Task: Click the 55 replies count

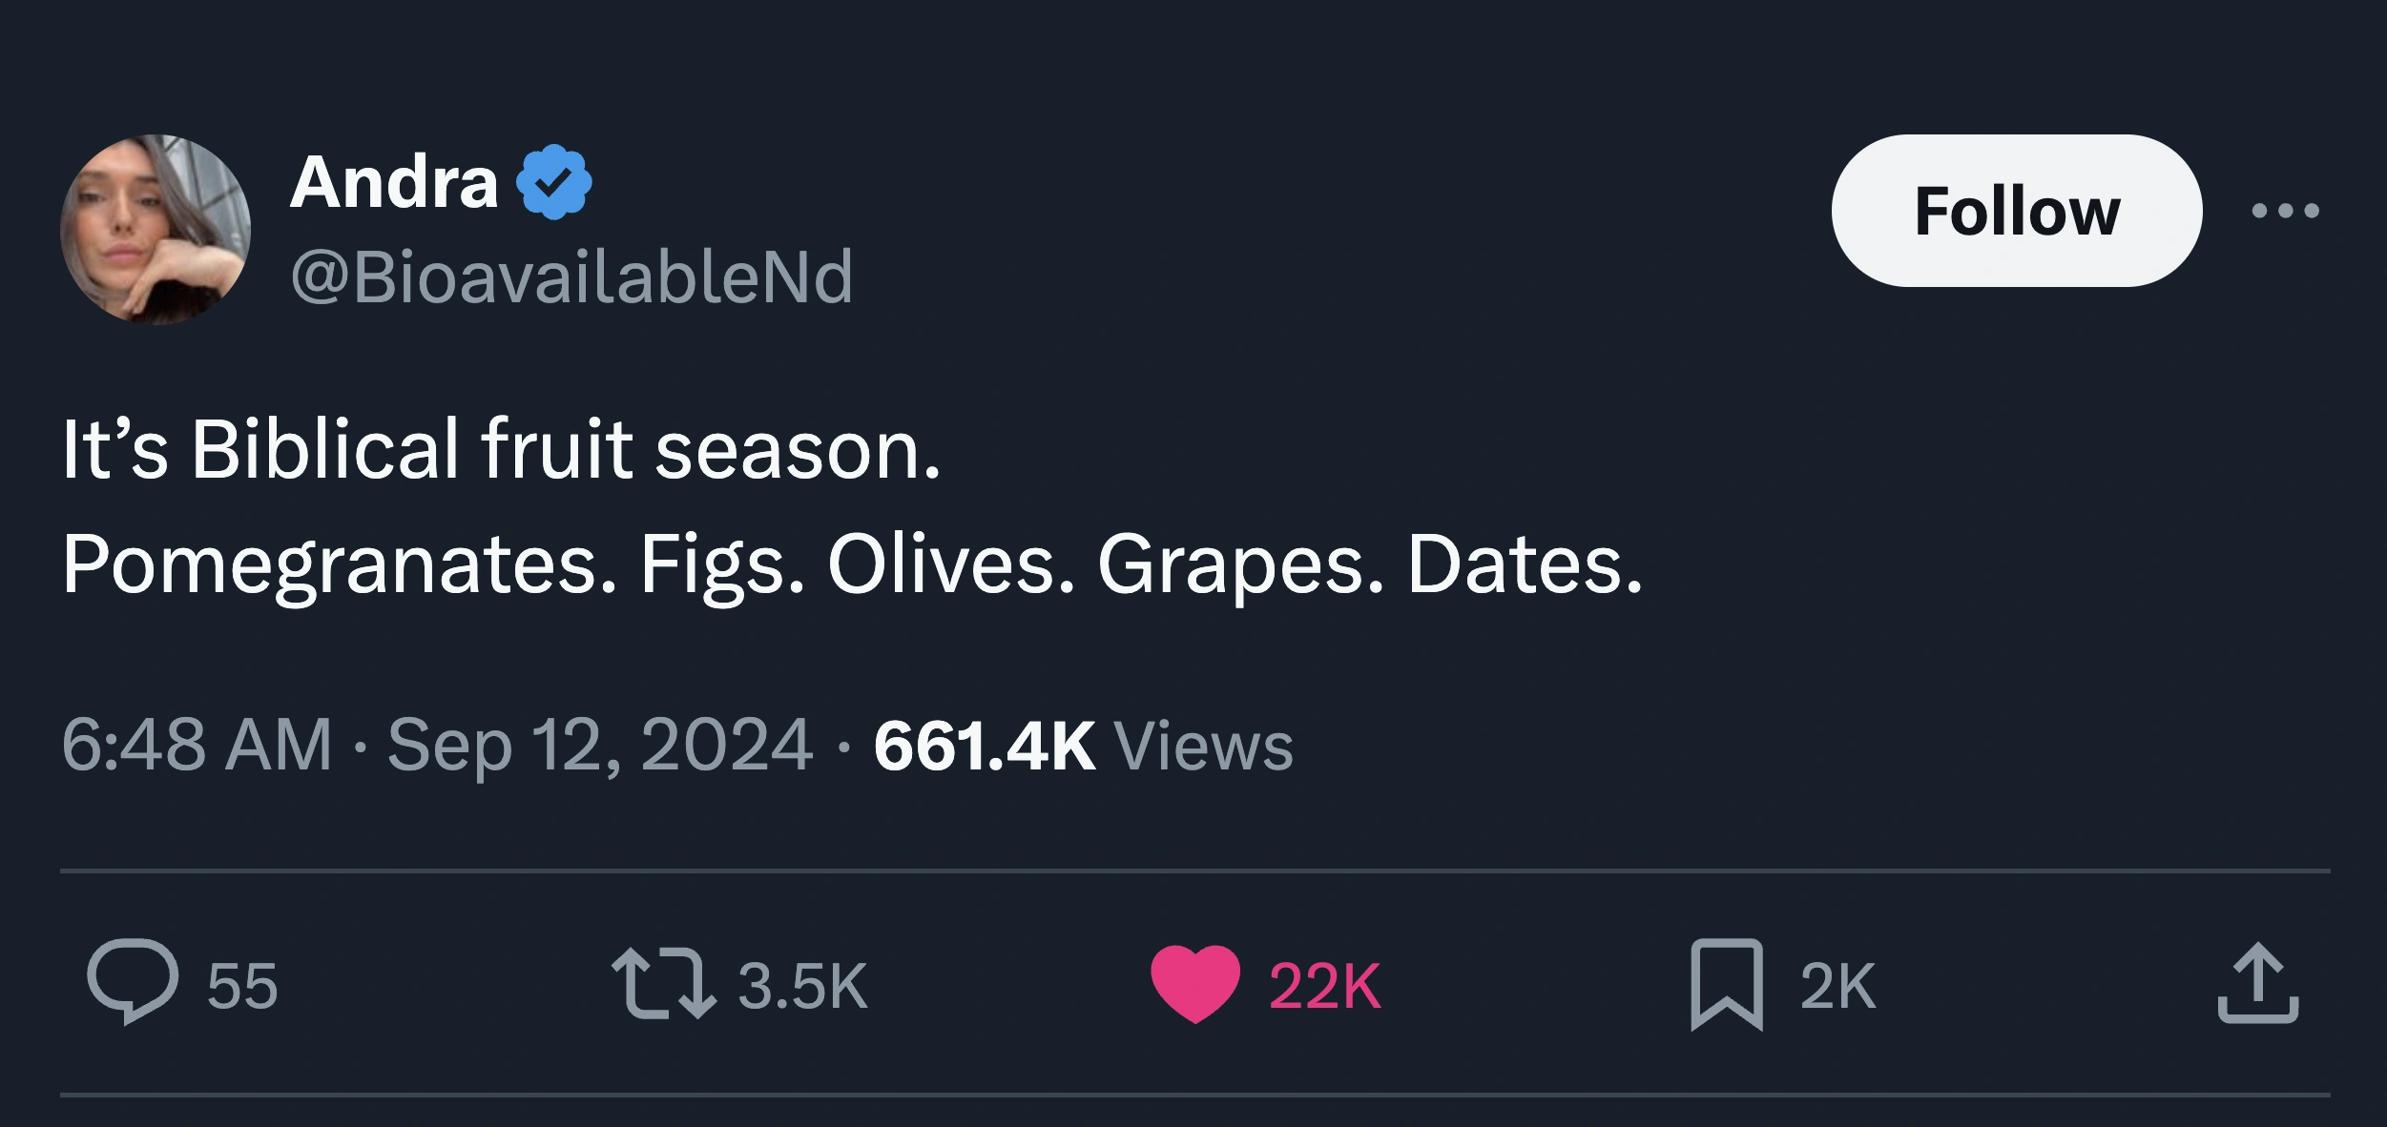Action: click(242, 986)
